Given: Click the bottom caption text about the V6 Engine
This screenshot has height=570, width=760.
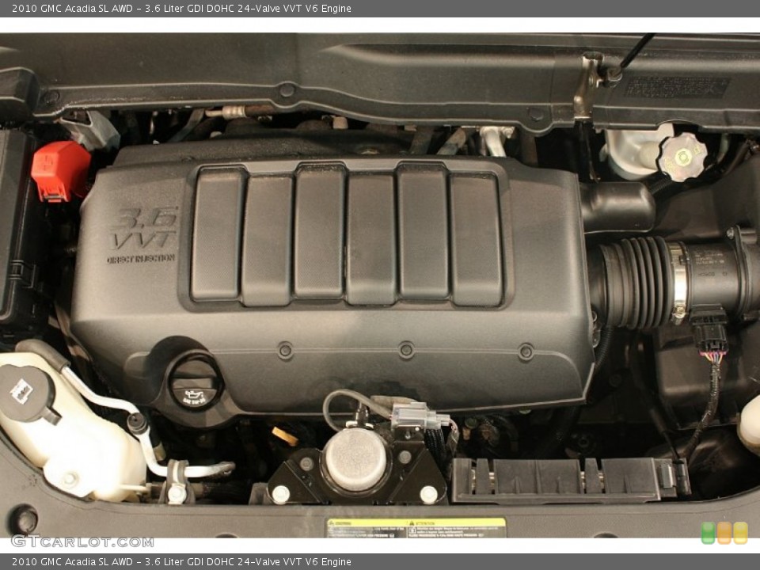Looking at the screenshot, I should (181, 562).
